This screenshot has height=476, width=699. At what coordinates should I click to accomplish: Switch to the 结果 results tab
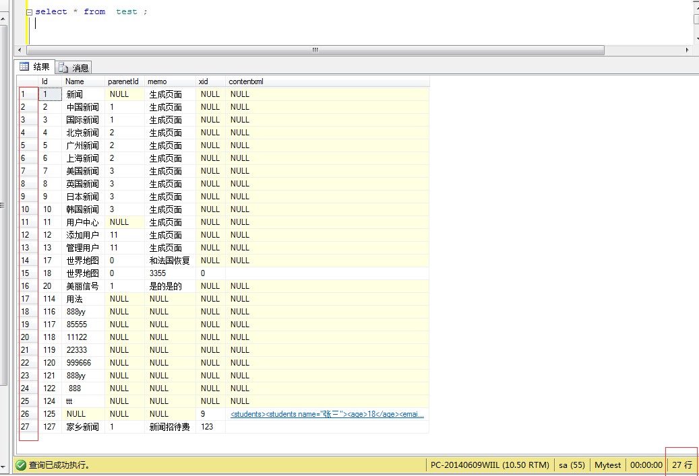pos(35,67)
